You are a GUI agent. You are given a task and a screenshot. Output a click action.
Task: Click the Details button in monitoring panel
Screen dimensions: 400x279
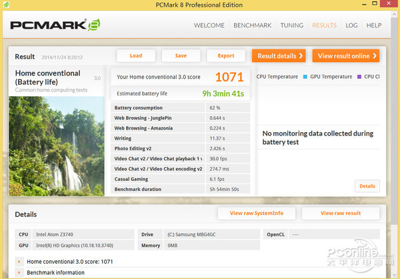coord(367,186)
